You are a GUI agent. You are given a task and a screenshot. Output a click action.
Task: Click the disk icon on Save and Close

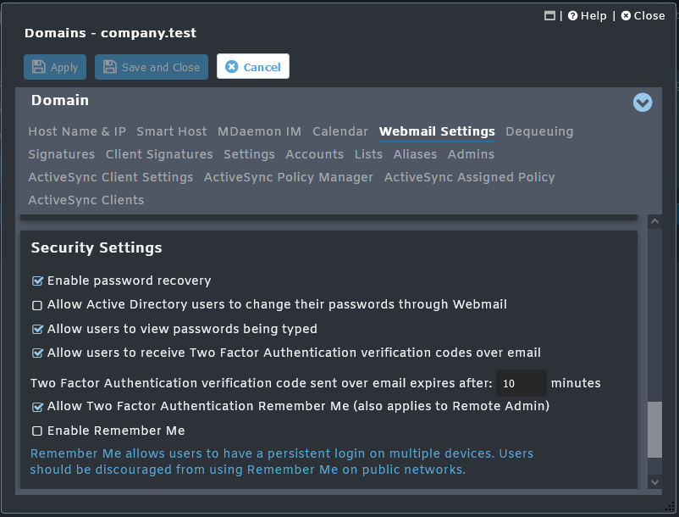tap(110, 67)
